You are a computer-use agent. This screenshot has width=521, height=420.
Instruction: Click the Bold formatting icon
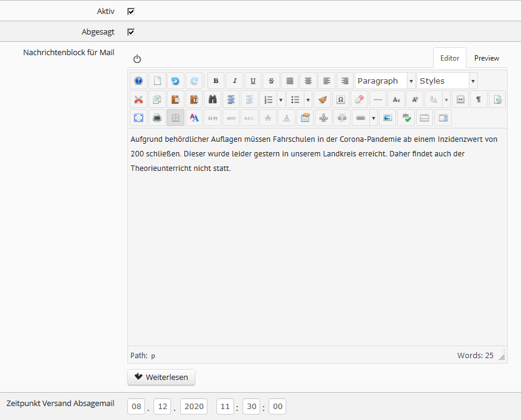[x=217, y=81]
